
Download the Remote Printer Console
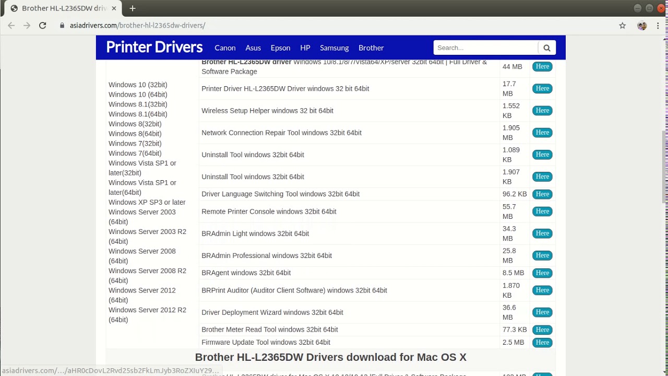click(x=542, y=211)
